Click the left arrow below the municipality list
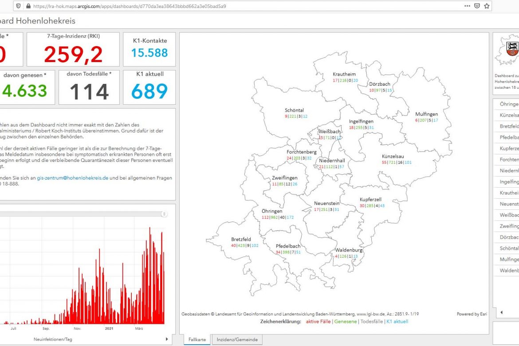 [502, 312]
